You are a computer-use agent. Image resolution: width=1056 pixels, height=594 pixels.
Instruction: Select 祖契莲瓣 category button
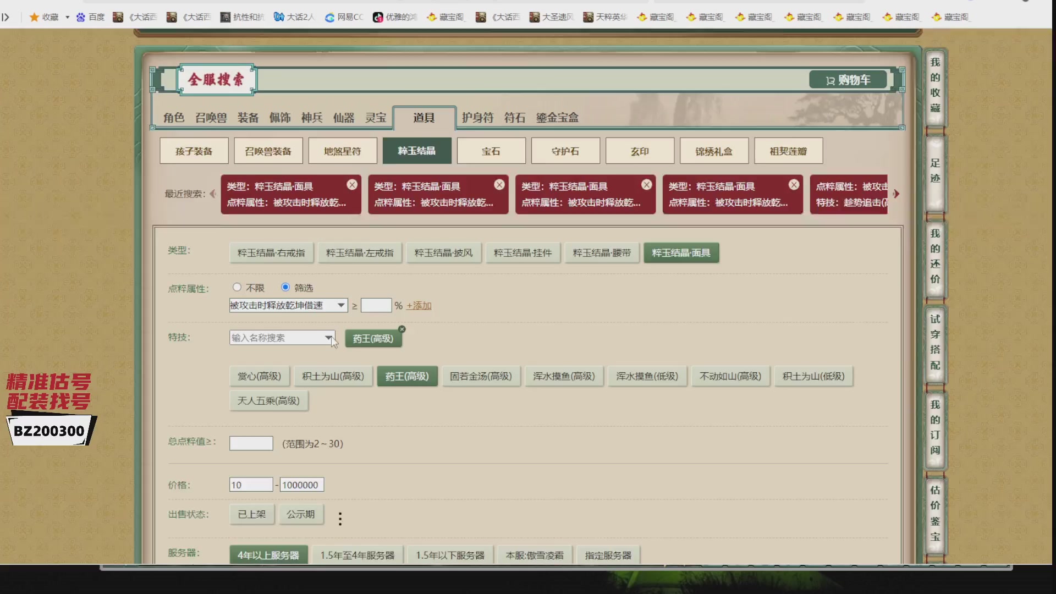click(788, 151)
